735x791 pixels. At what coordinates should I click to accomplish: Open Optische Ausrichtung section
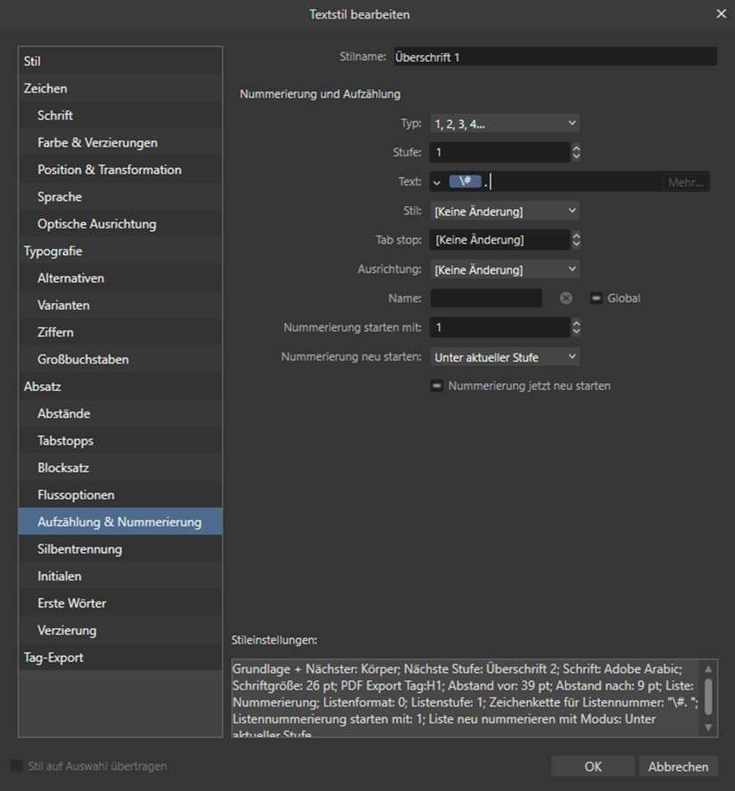pyautogui.click(x=121, y=224)
